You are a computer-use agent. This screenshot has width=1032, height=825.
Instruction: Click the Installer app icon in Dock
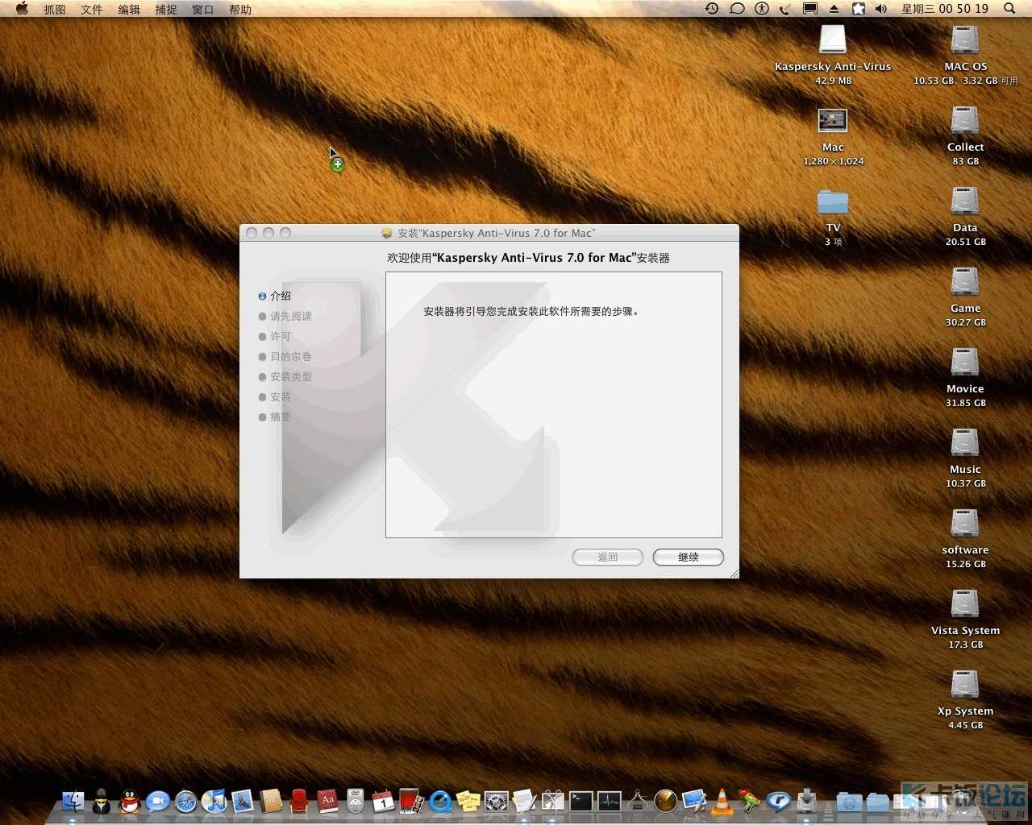pyautogui.click(x=806, y=801)
